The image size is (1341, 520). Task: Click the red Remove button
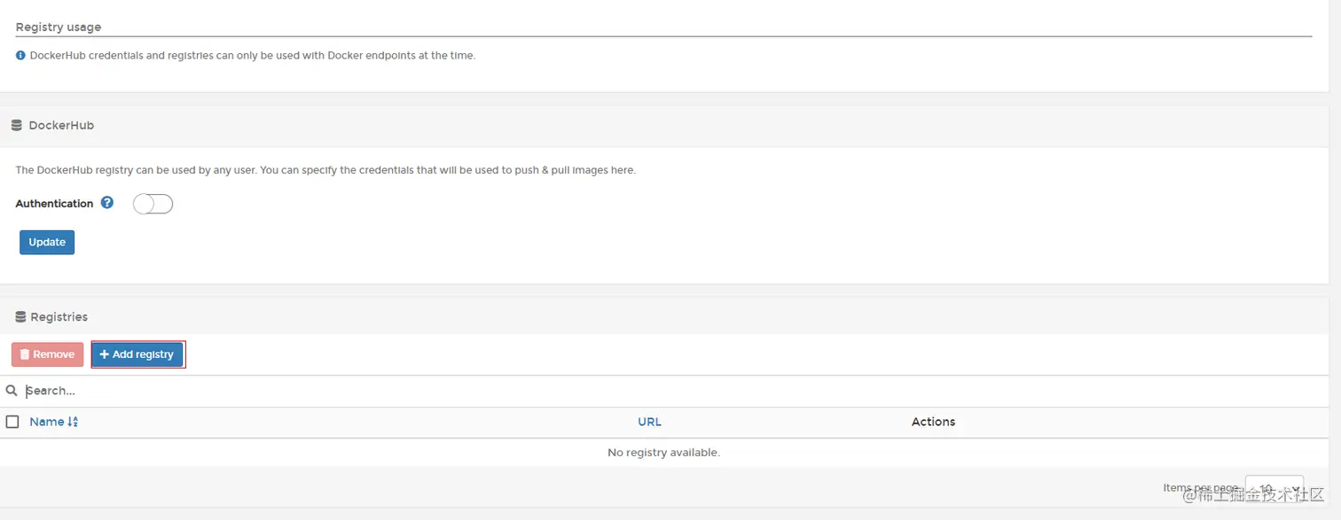pos(48,354)
